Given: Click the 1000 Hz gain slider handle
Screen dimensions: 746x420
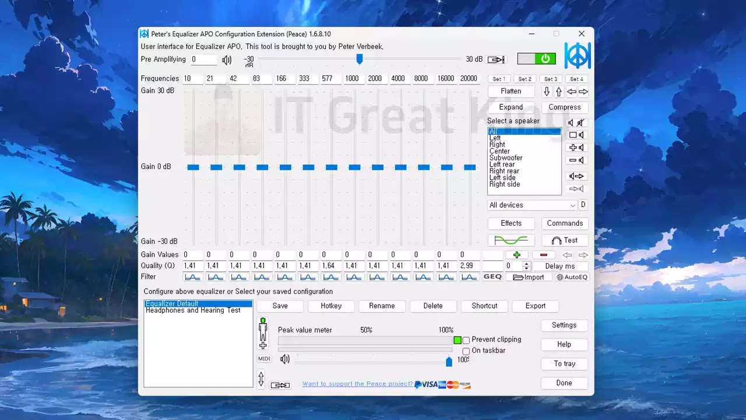Looking at the screenshot, I should [354, 167].
